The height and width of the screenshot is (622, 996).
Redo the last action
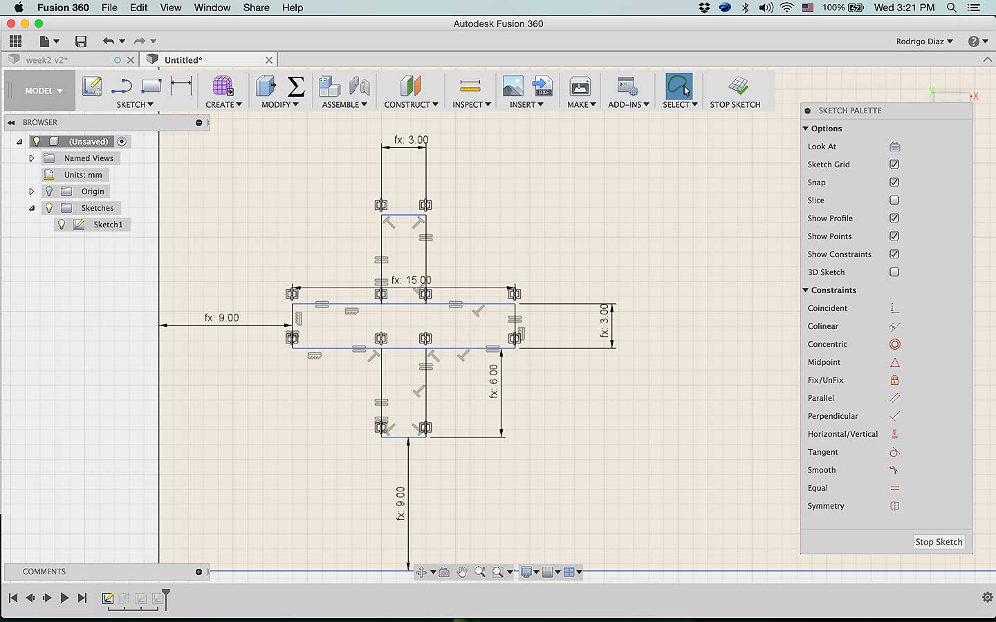tap(139, 41)
